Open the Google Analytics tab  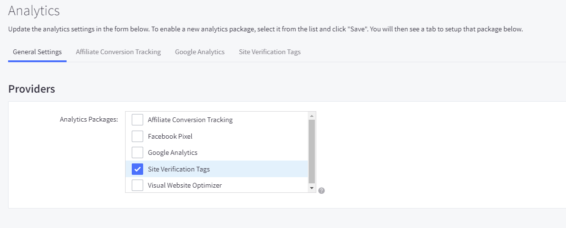coord(200,52)
